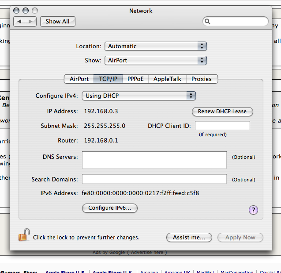Screen dimensions: 281x273
Task: Click the Apply Now button
Action: (x=240, y=238)
